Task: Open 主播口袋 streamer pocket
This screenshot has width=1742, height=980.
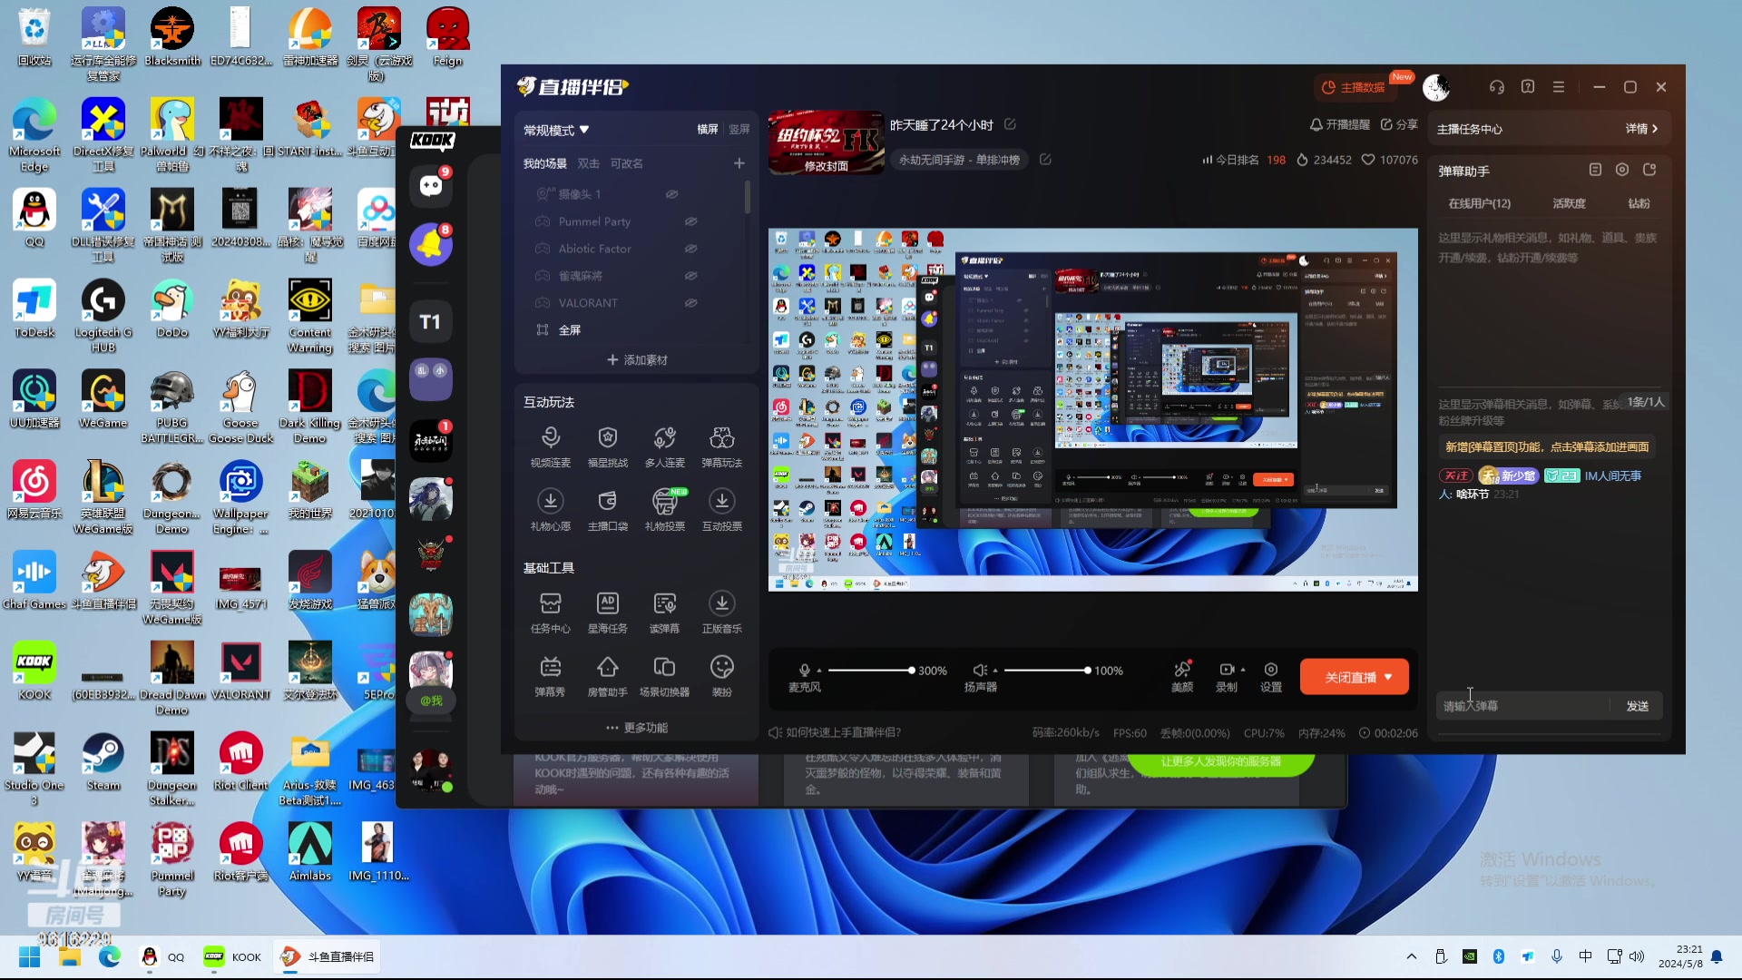Action: 608,510
